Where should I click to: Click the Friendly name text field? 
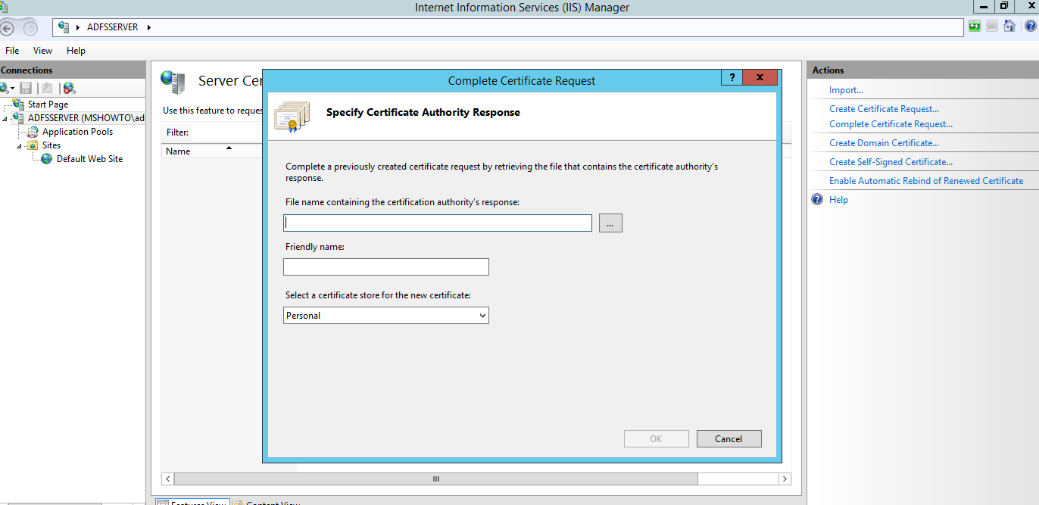pos(386,267)
